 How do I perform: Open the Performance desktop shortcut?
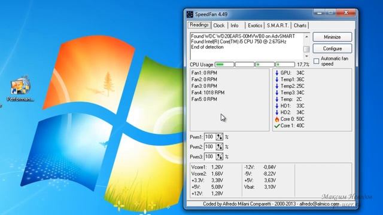click(x=20, y=89)
